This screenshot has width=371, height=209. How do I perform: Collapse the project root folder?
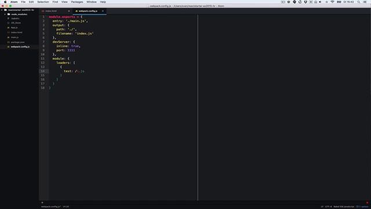(2, 10)
